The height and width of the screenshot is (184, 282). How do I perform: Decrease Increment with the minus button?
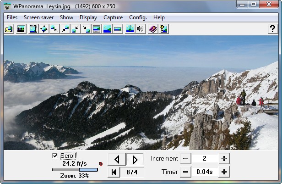pos(185,159)
